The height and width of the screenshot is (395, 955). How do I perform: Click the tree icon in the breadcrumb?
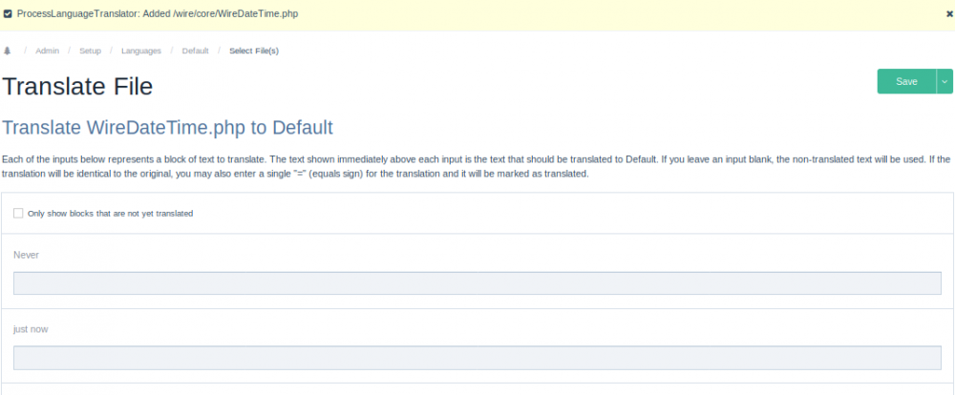(8, 51)
